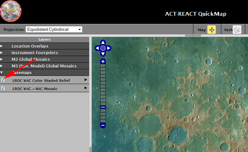Click the Layers panel header
The image size is (248, 152).
45,39
